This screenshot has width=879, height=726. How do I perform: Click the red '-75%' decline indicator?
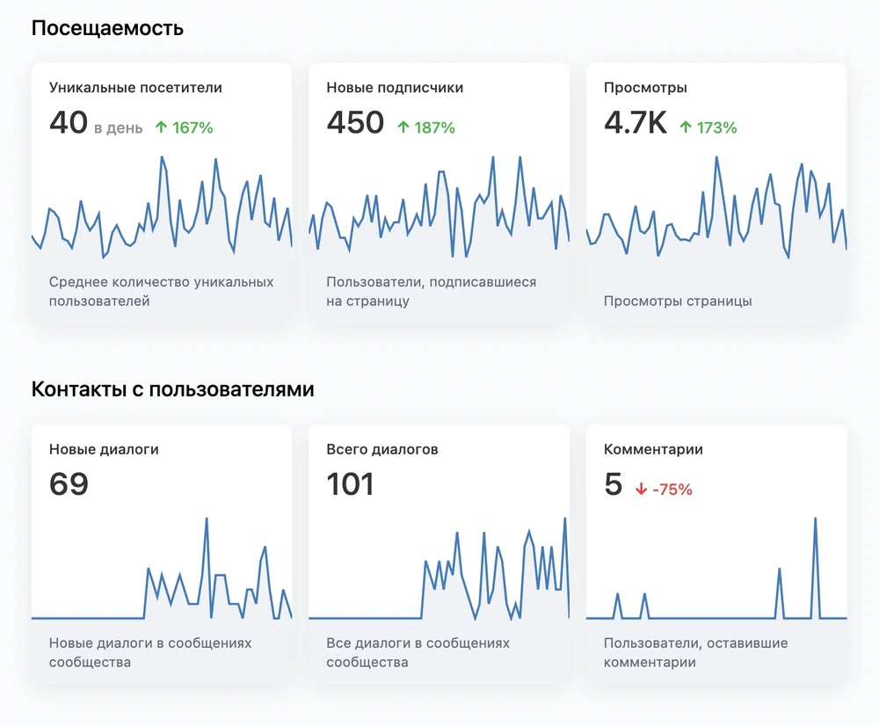(664, 490)
